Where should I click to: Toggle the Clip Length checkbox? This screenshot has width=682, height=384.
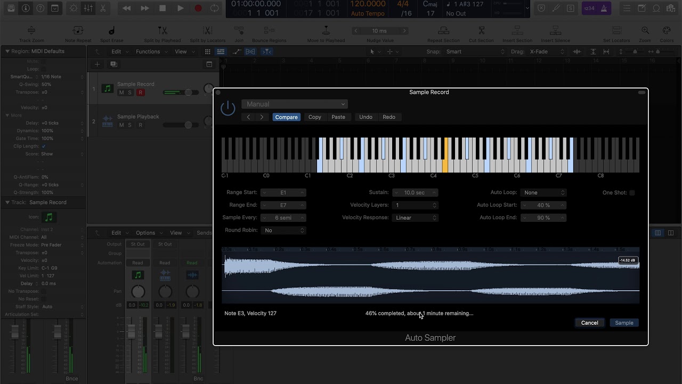pyautogui.click(x=44, y=146)
